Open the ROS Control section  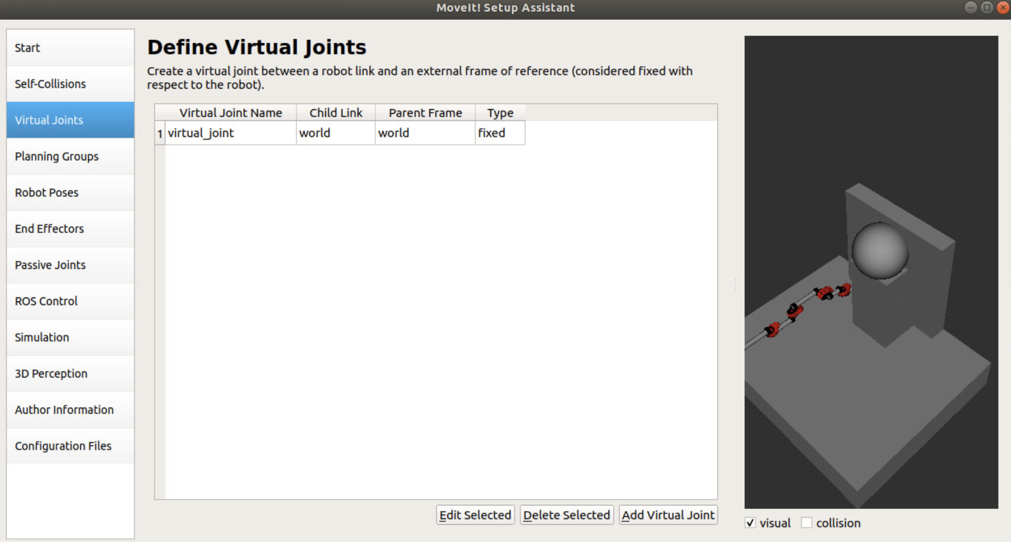tap(70, 301)
